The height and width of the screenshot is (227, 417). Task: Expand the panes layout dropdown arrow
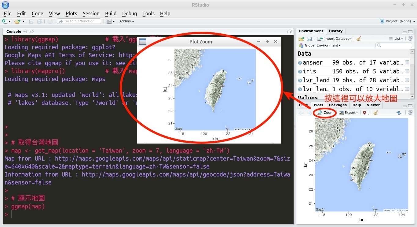coord(114,22)
